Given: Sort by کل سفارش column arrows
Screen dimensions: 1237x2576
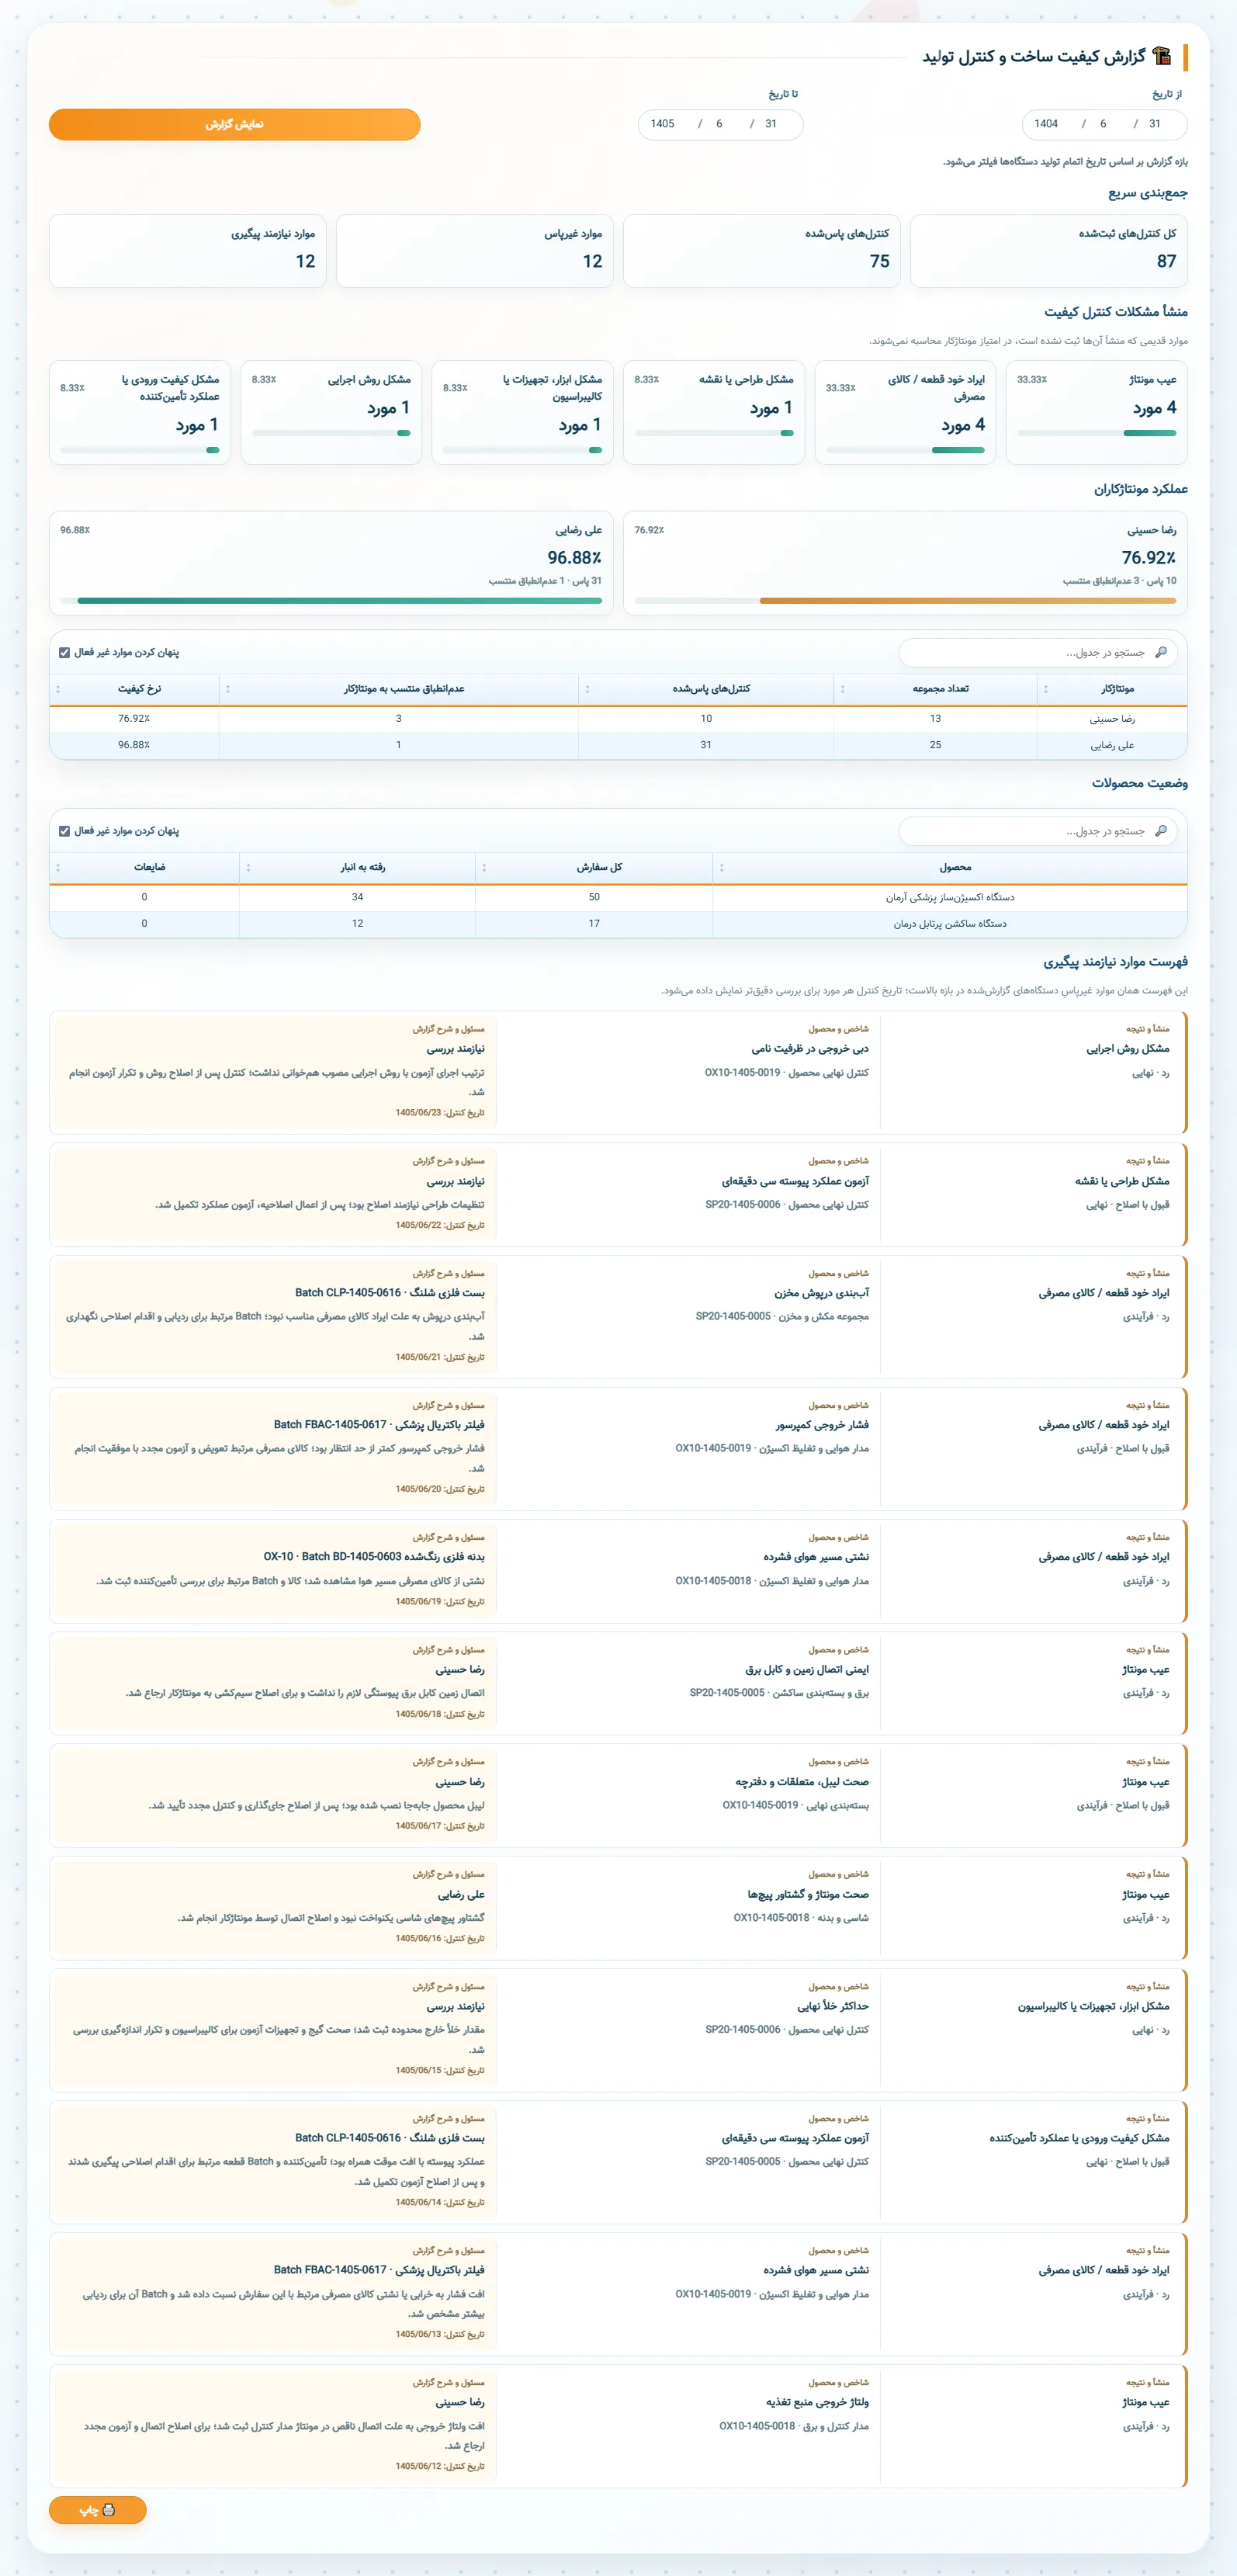Looking at the screenshot, I should pos(484,868).
